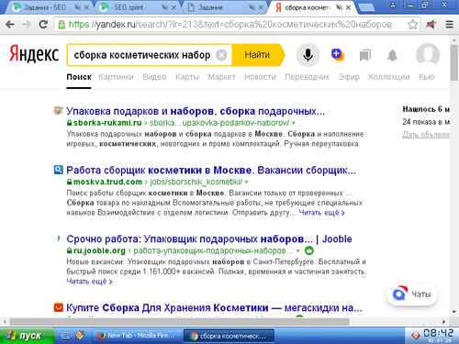Start voice search with the microphone
Image resolution: width=459 pixels, height=344 pixels.
click(x=308, y=55)
